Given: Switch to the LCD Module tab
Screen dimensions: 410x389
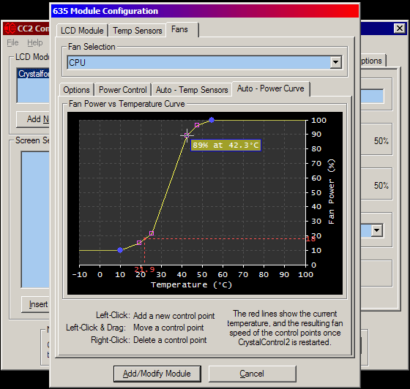Looking at the screenshot, I should click(x=82, y=30).
